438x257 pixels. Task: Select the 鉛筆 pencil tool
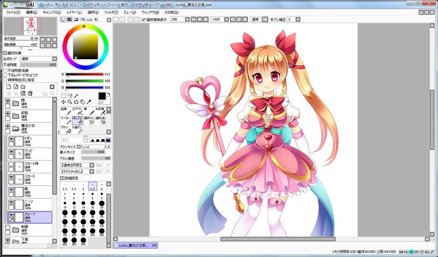[x=66, y=111]
